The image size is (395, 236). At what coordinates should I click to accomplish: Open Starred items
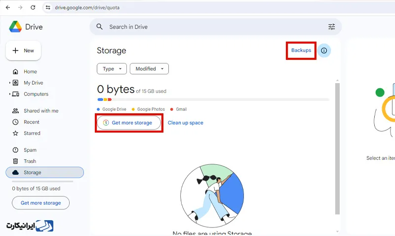point(32,133)
